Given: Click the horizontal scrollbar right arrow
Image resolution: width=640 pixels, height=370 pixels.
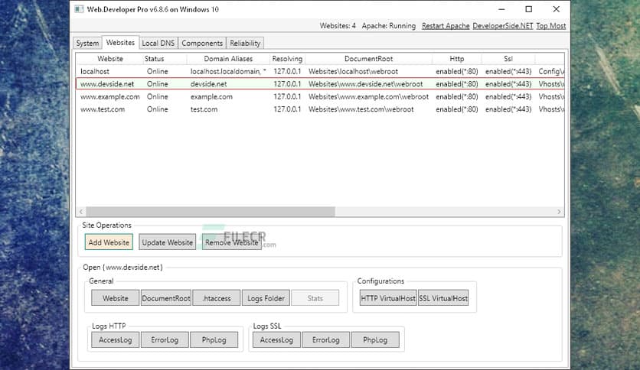Looking at the screenshot, I should [x=559, y=212].
